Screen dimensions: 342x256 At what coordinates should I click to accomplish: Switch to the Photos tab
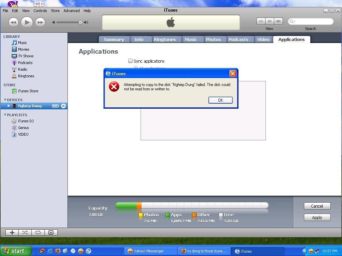coord(213,40)
